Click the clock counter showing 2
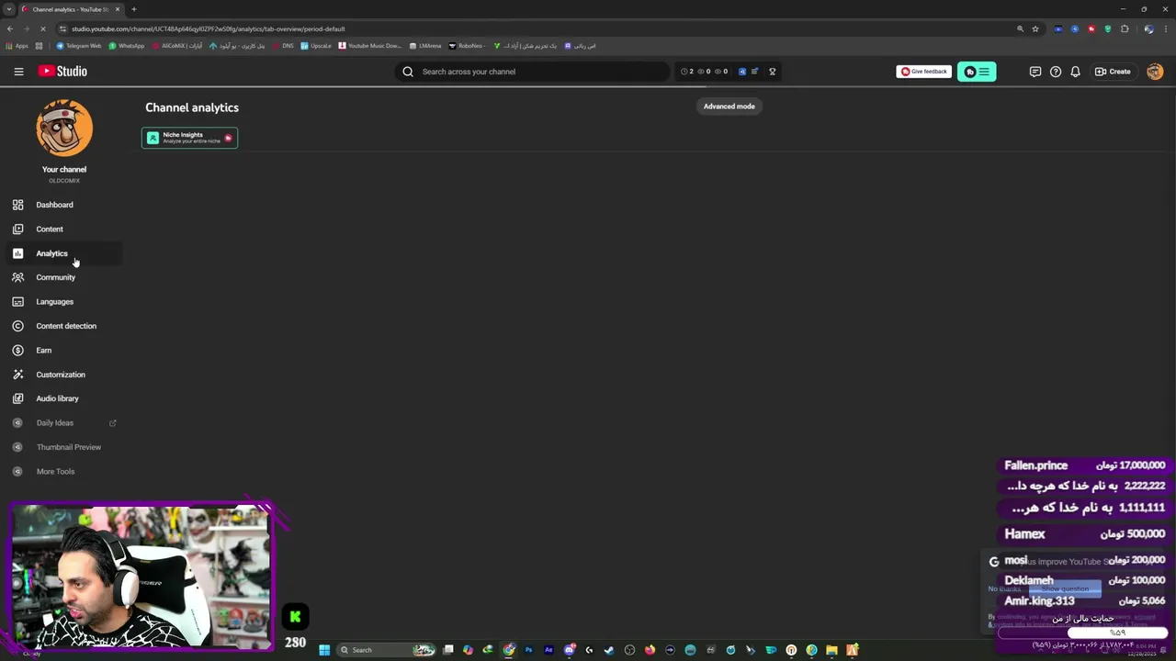This screenshot has width=1176, height=661. pos(687,72)
